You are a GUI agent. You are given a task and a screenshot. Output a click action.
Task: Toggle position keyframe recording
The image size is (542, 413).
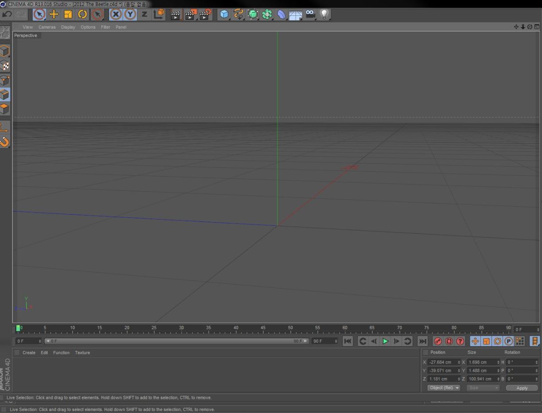(475, 341)
